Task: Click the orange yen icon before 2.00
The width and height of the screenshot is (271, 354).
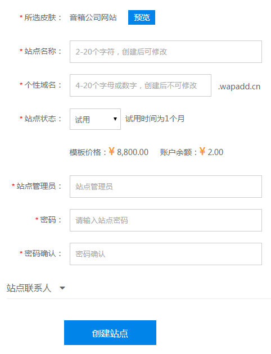Action: coord(202,151)
